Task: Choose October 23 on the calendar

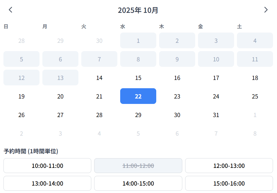Action: (x=177, y=96)
